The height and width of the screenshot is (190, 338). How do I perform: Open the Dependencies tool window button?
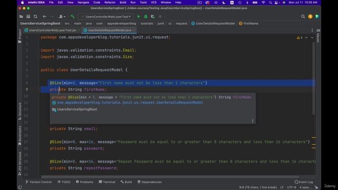click(x=149, y=182)
